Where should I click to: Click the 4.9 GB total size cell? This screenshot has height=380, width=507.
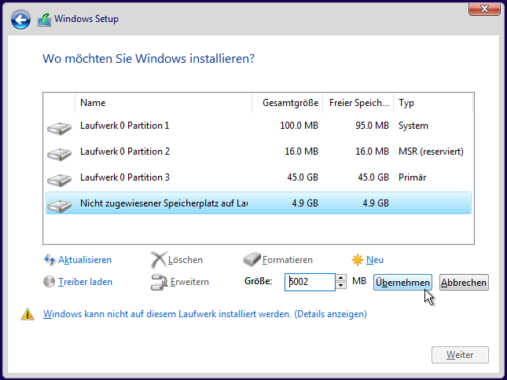[305, 203]
